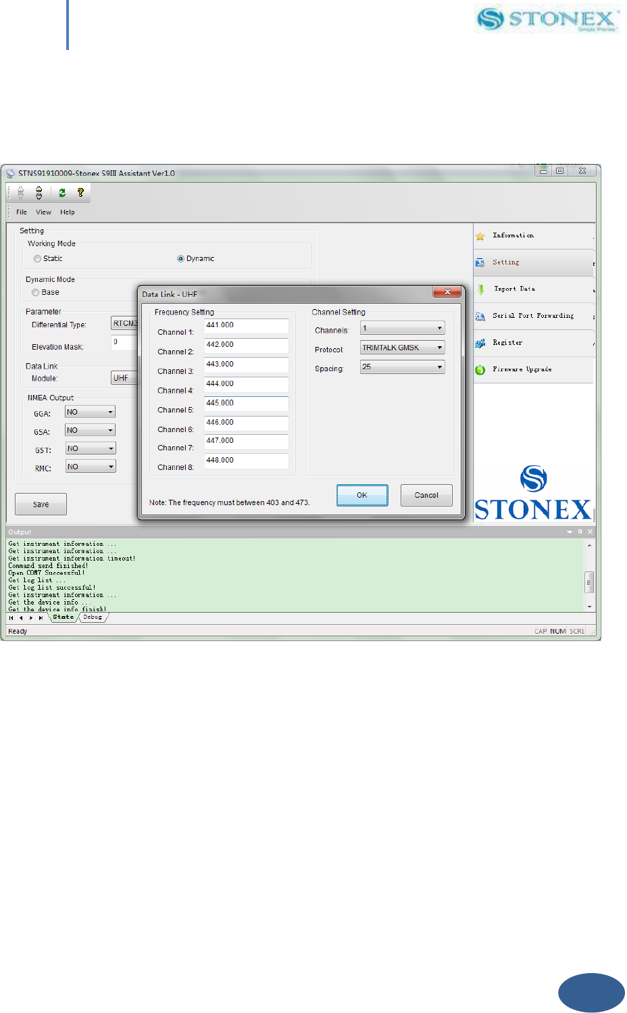Click the green arrow Import Data icon
The width and height of the screenshot is (627, 1013).
coord(480,289)
